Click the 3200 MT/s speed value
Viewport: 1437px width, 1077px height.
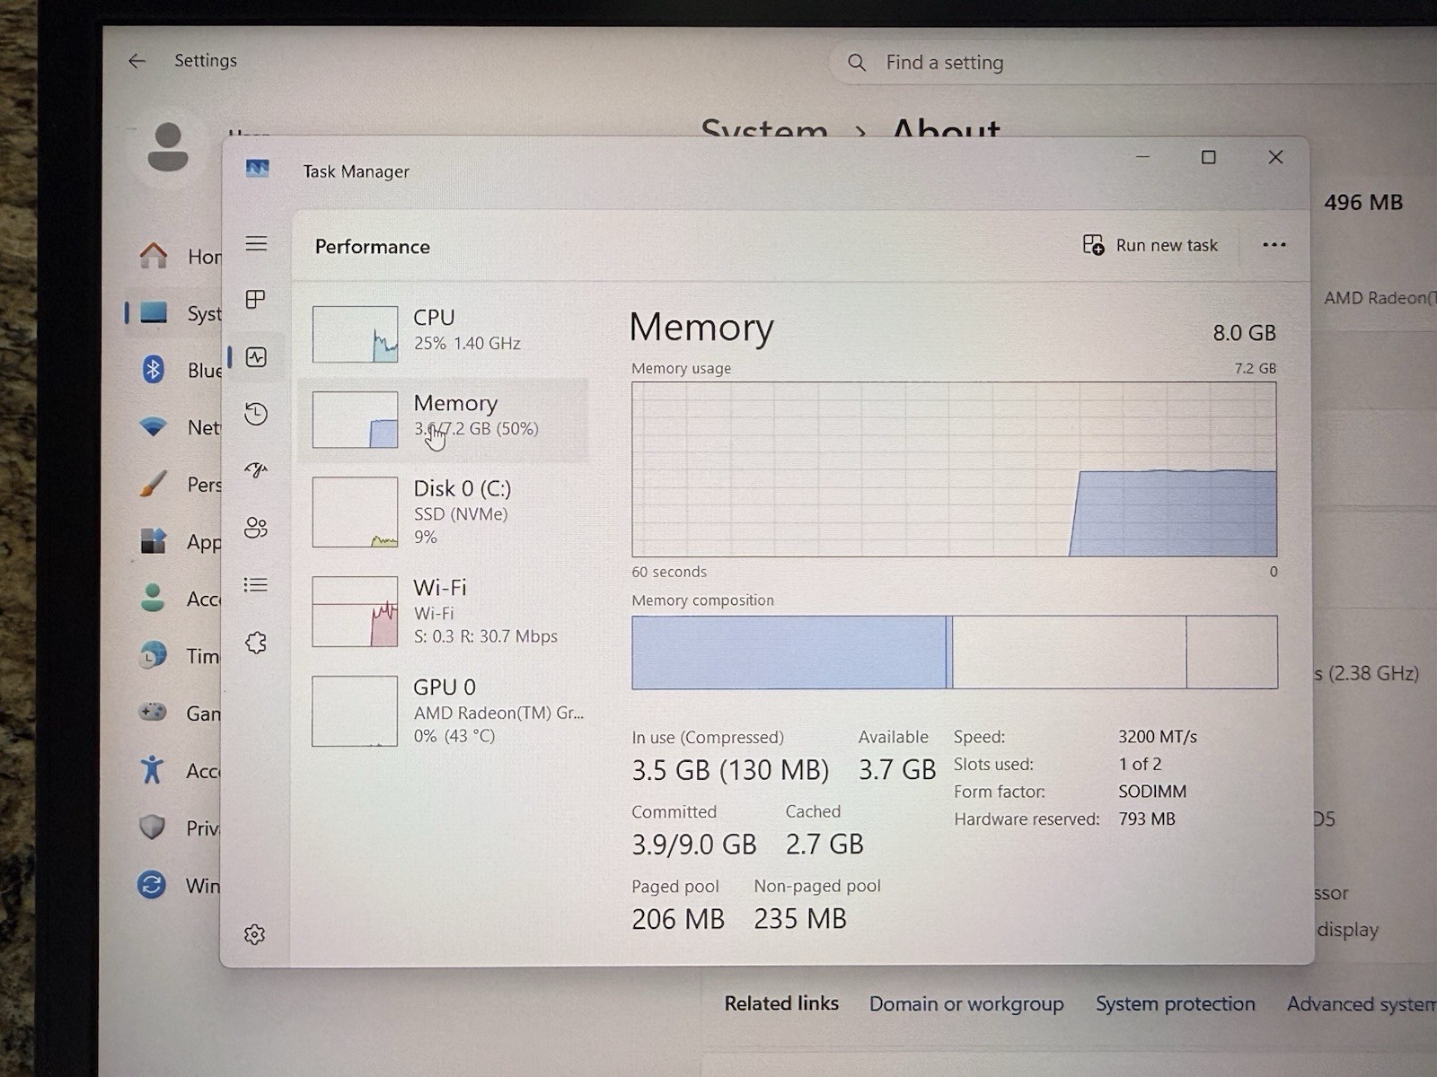pos(1158,737)
